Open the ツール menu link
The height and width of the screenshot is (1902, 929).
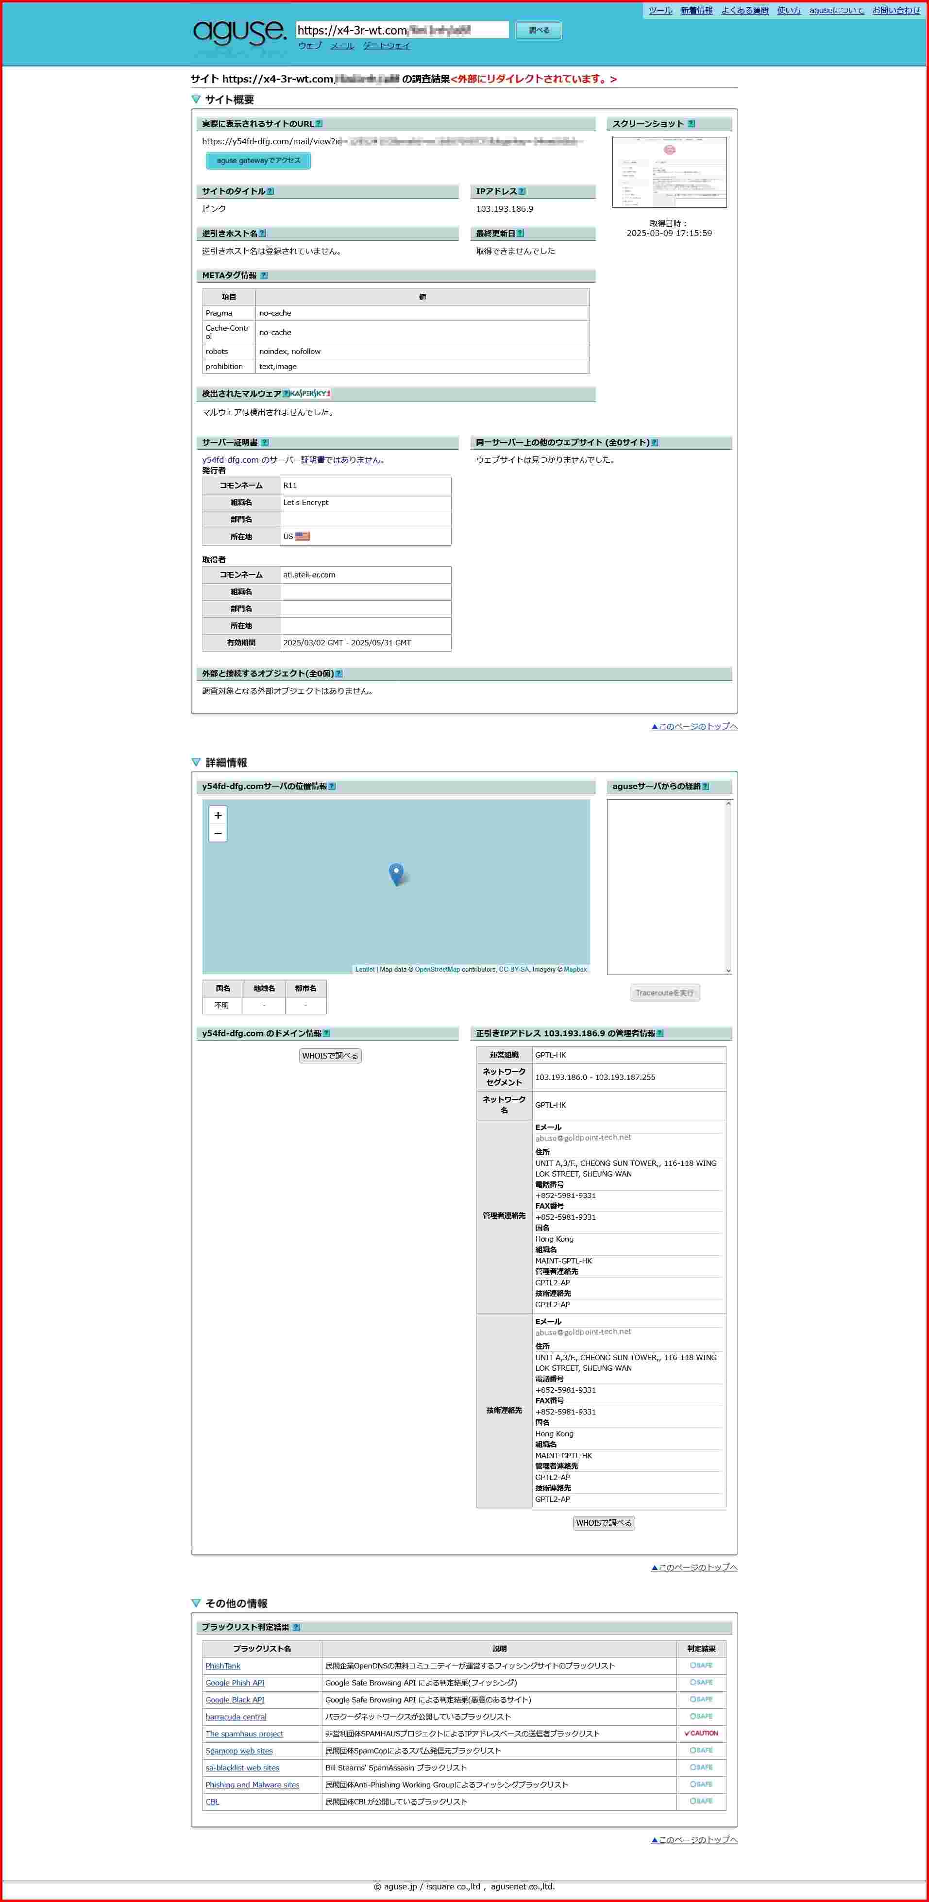(660, 10)
